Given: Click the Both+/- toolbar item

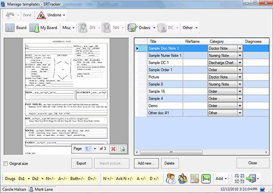Looking at the screenshot, I should 77,179.
